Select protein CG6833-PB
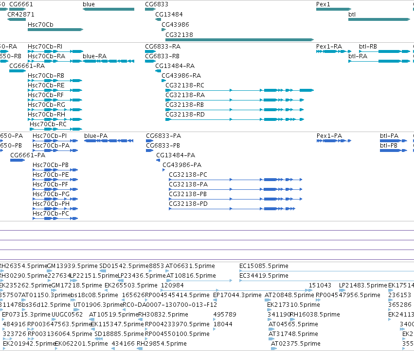414x351 pixels. pos(150,150)
